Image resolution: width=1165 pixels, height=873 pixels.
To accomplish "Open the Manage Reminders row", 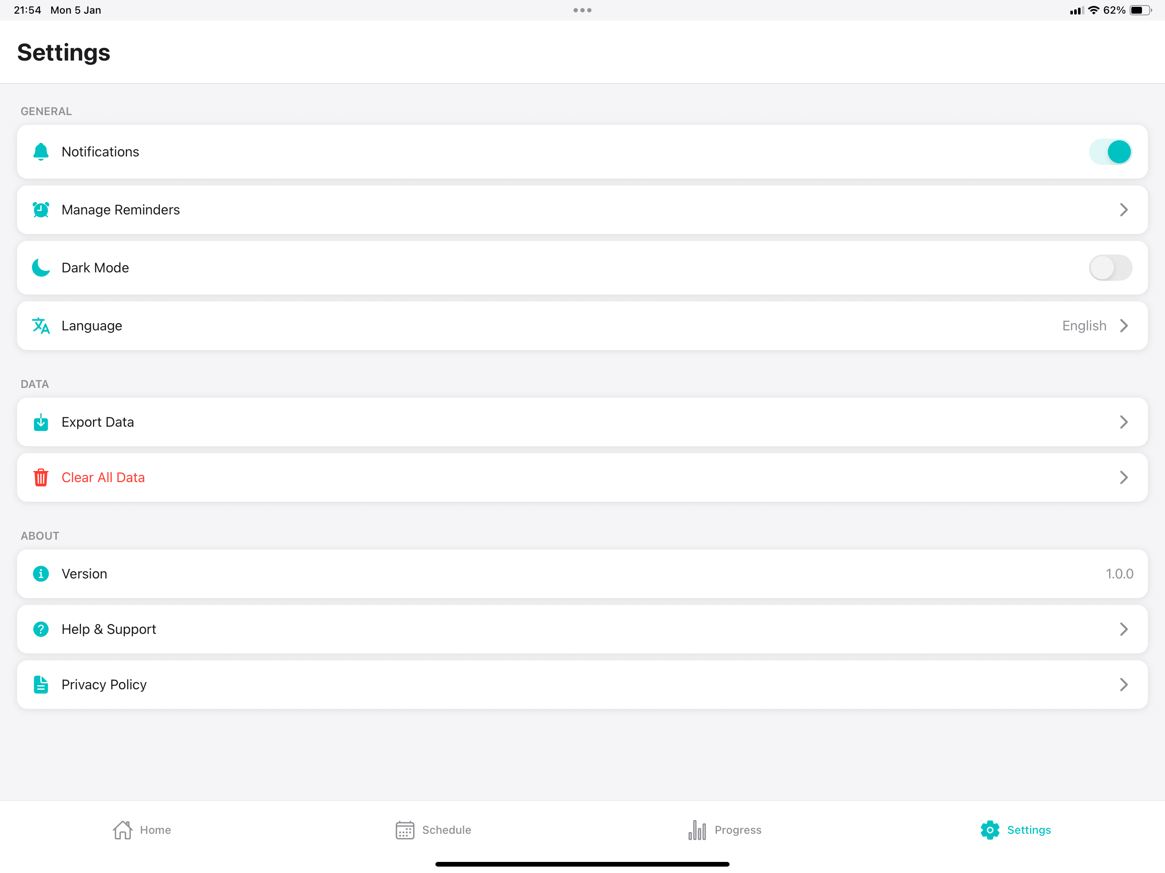I will (582, 210).
